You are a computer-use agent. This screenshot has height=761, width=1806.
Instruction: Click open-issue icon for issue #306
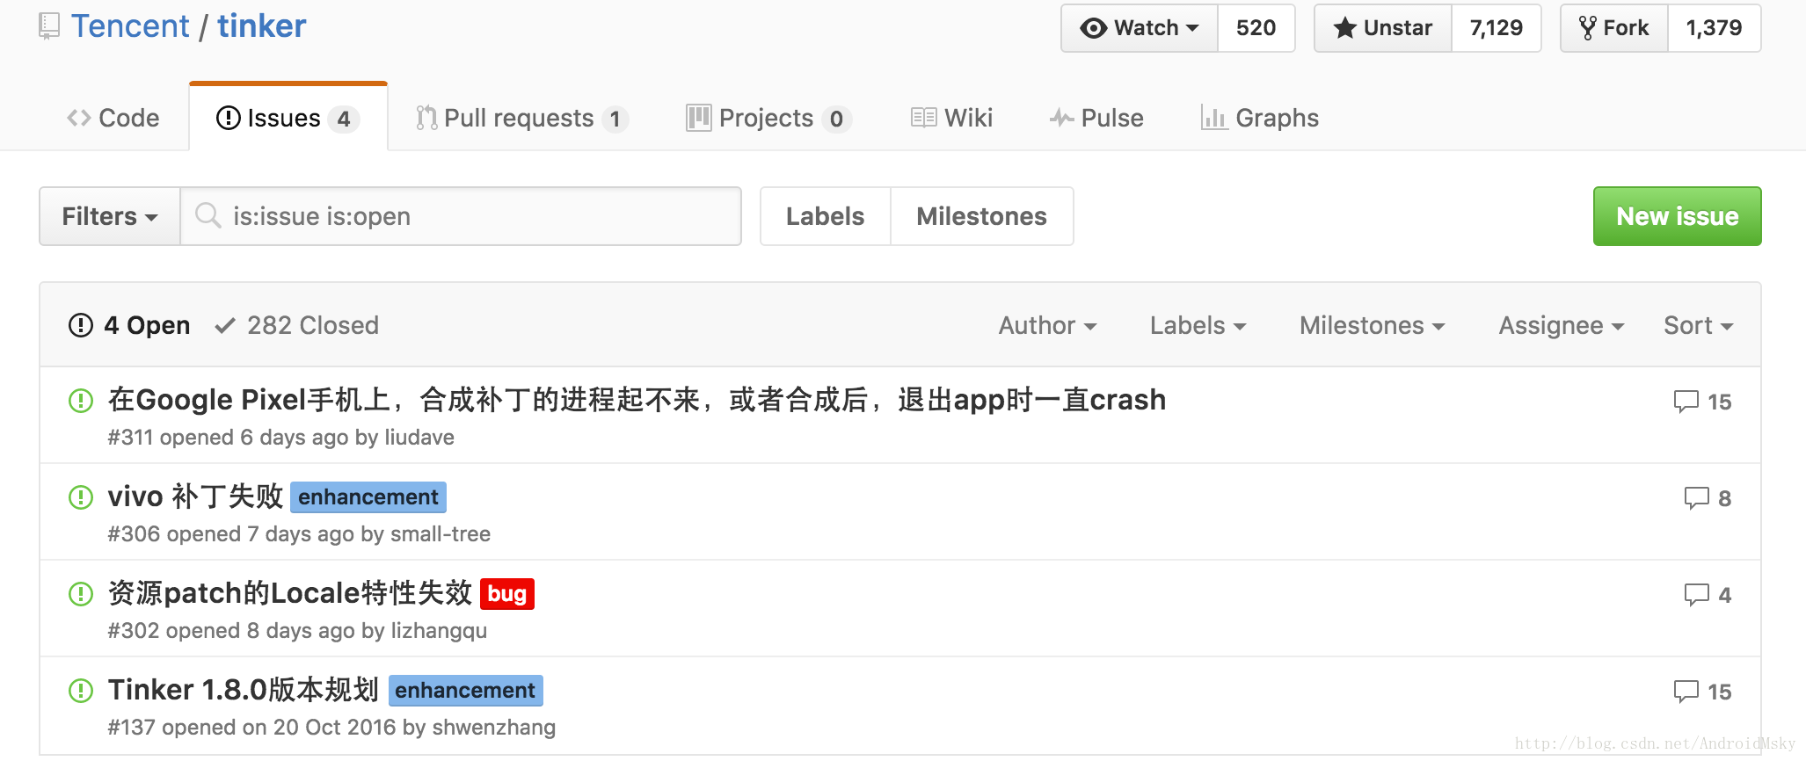coord(81,497)
